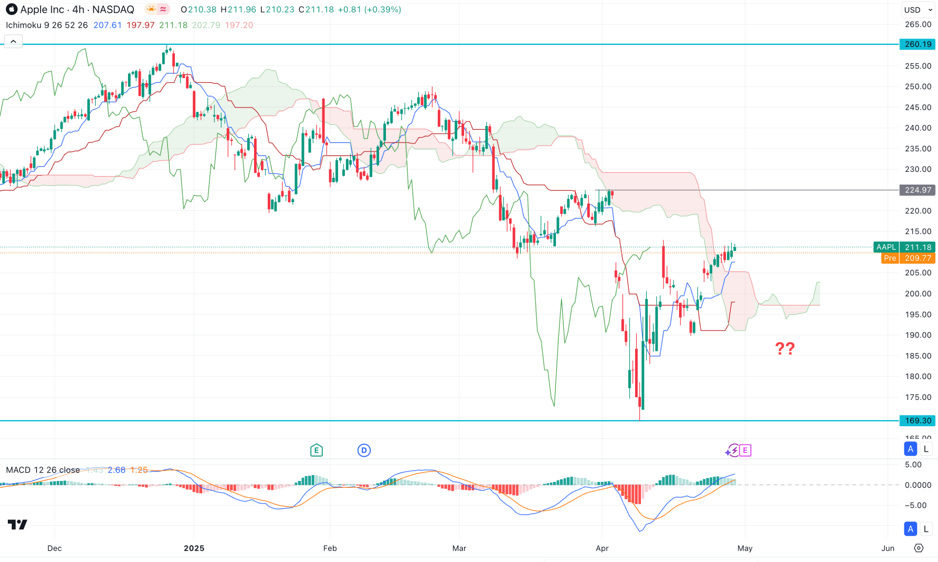This screenshot has width=938, height=562.
Task: Click the Apple logo beside the symbol name
Action: pos(11,9)
